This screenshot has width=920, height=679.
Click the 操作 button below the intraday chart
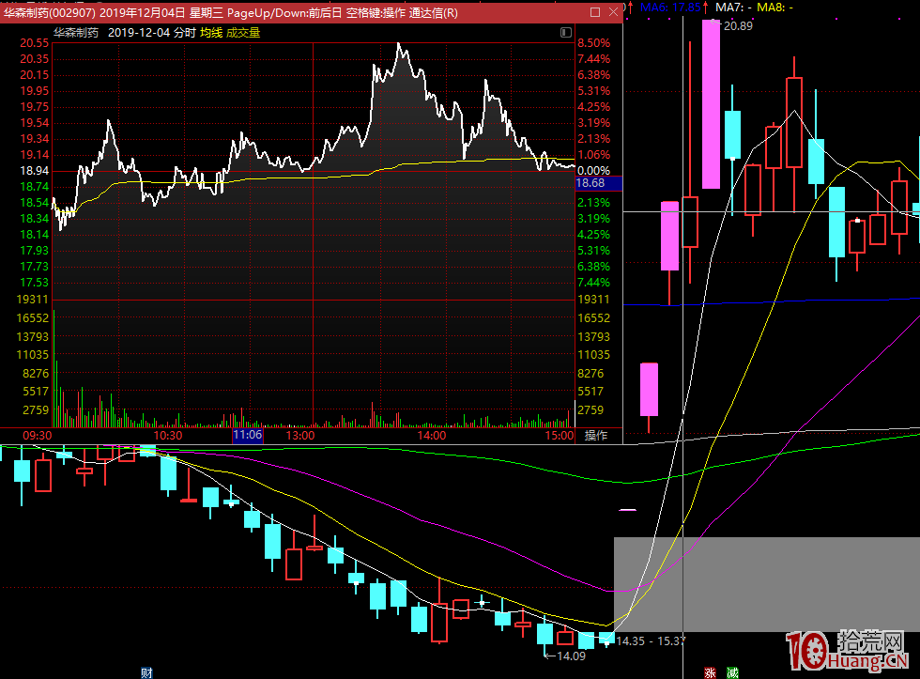(x=596, y=436)
